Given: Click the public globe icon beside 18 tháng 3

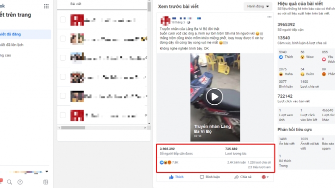Looking at the screenshot, I should (188, 22).
